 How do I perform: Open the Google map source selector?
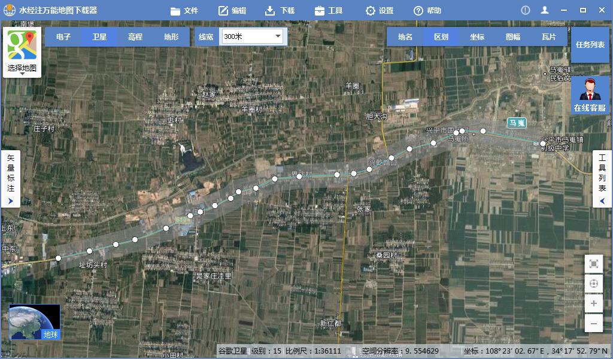pos(22,52)
